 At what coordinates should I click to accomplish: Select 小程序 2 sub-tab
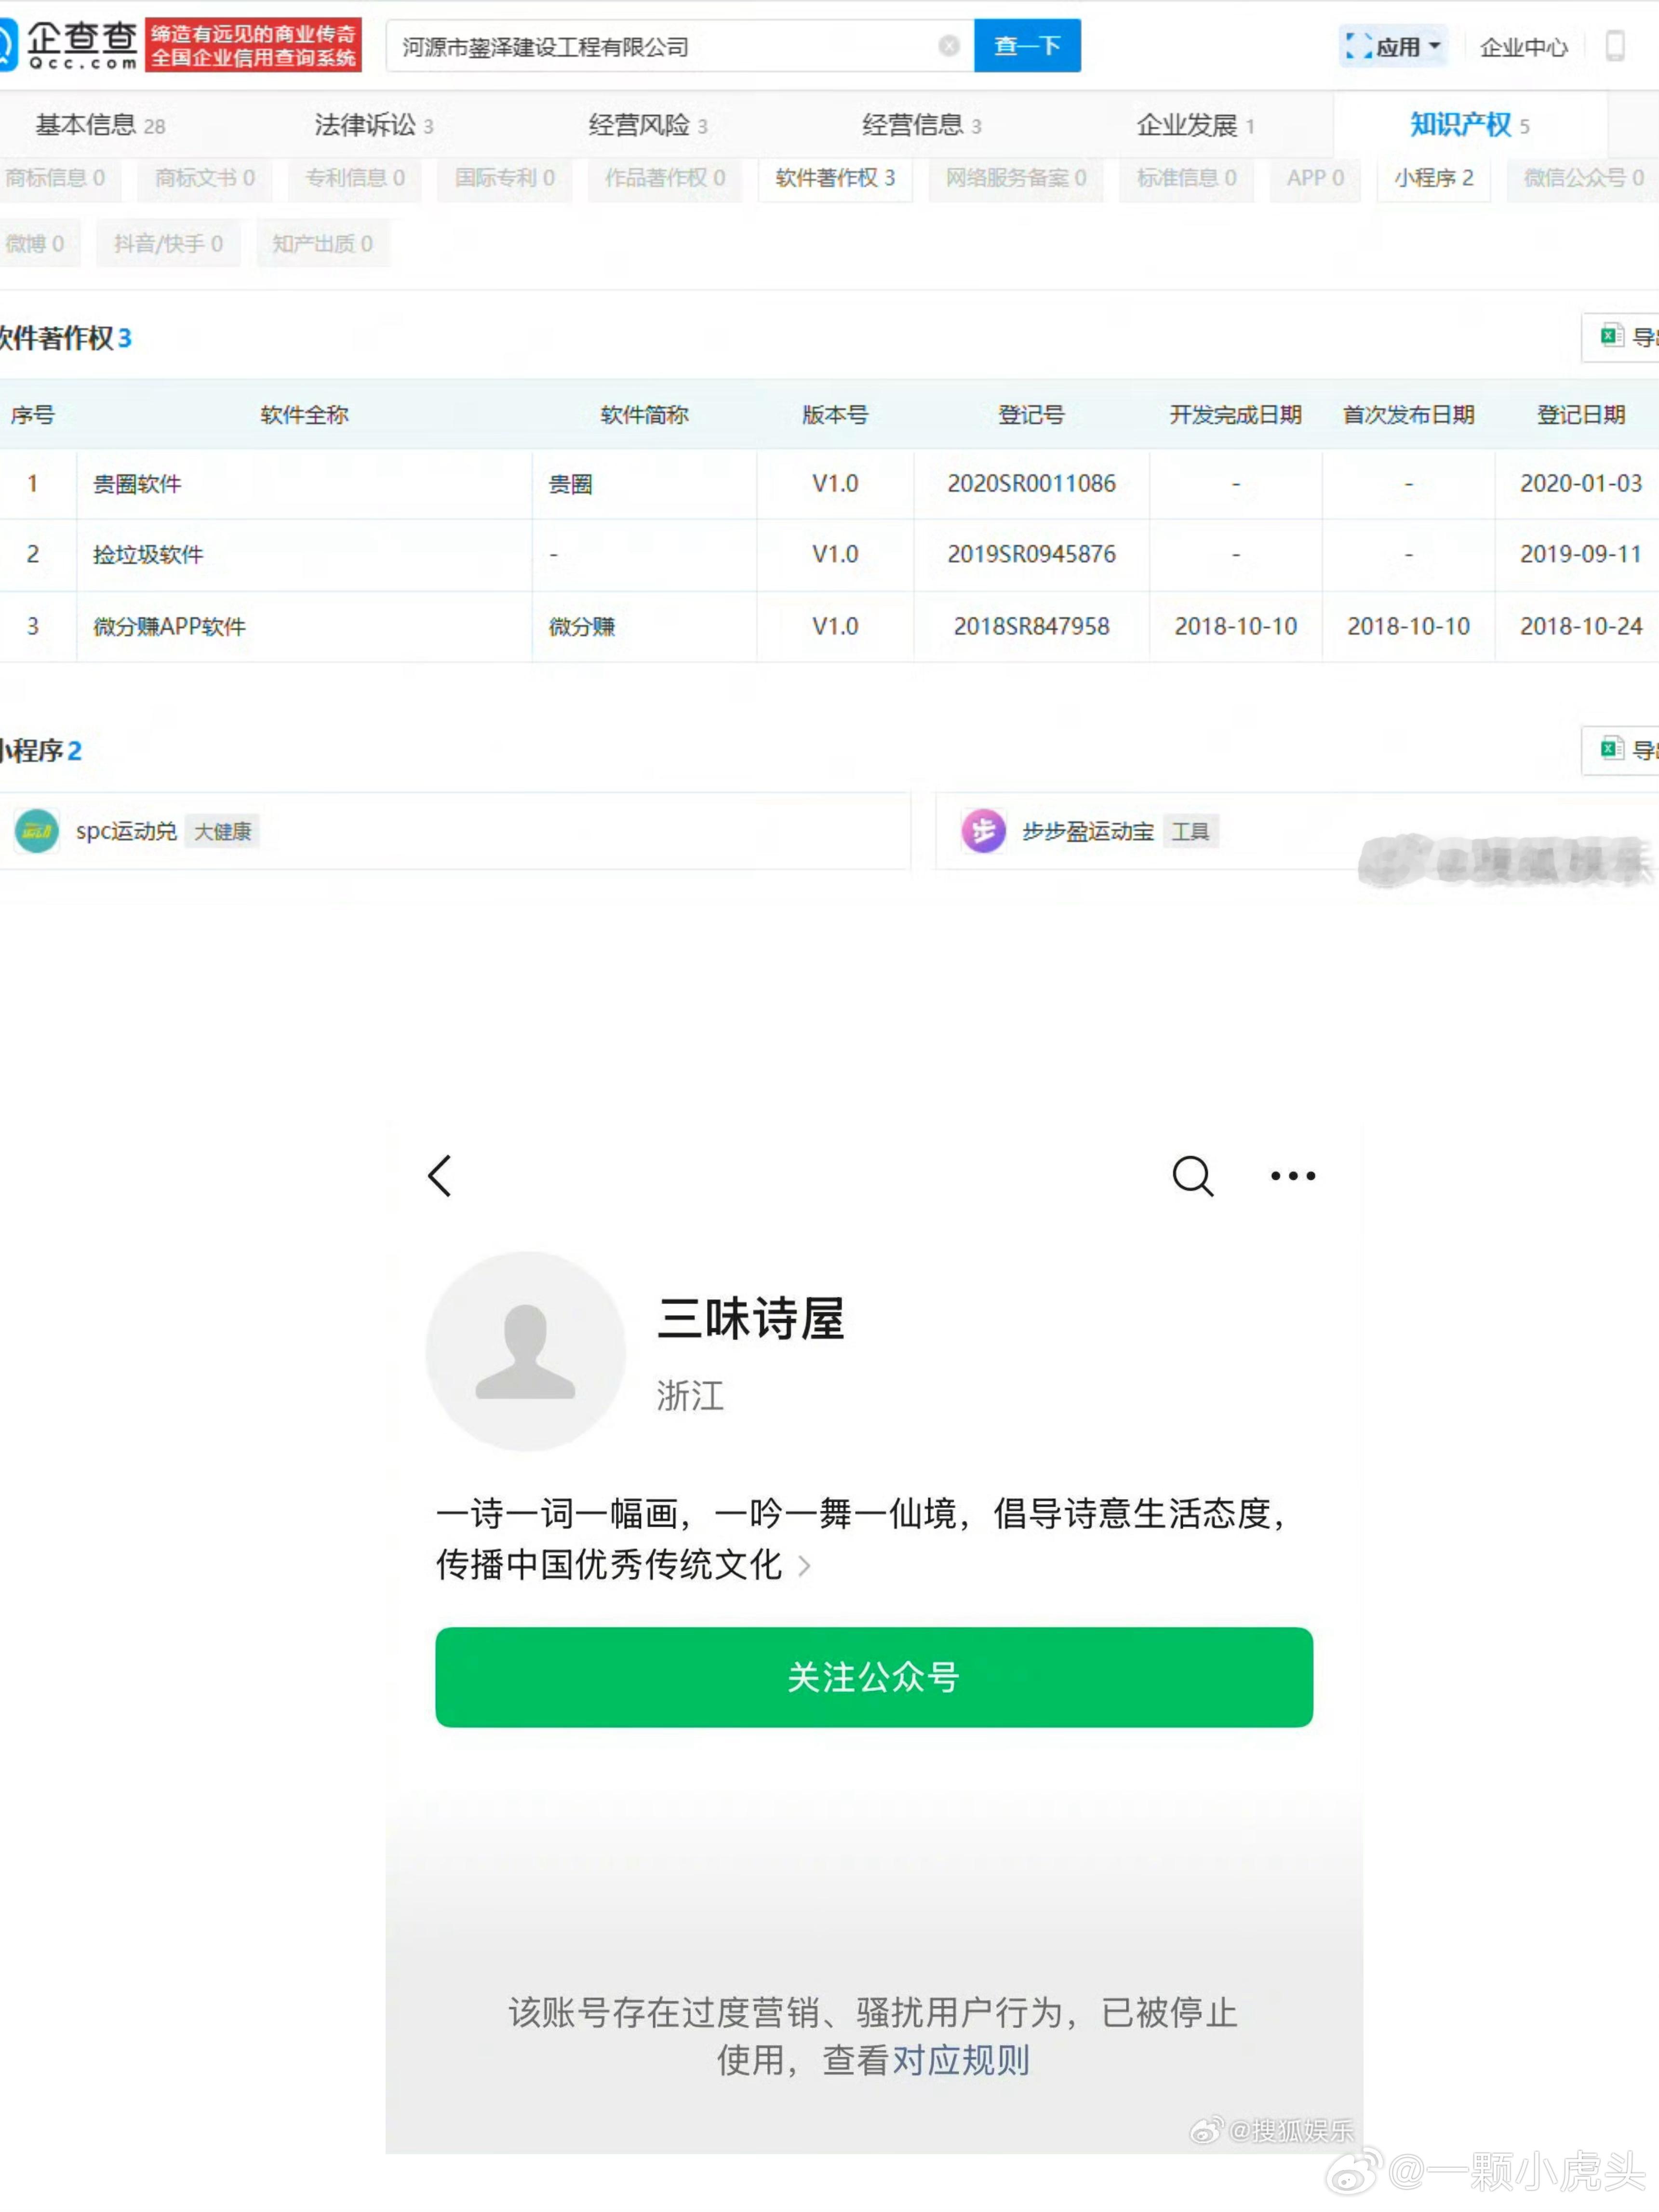[1434, 179]
